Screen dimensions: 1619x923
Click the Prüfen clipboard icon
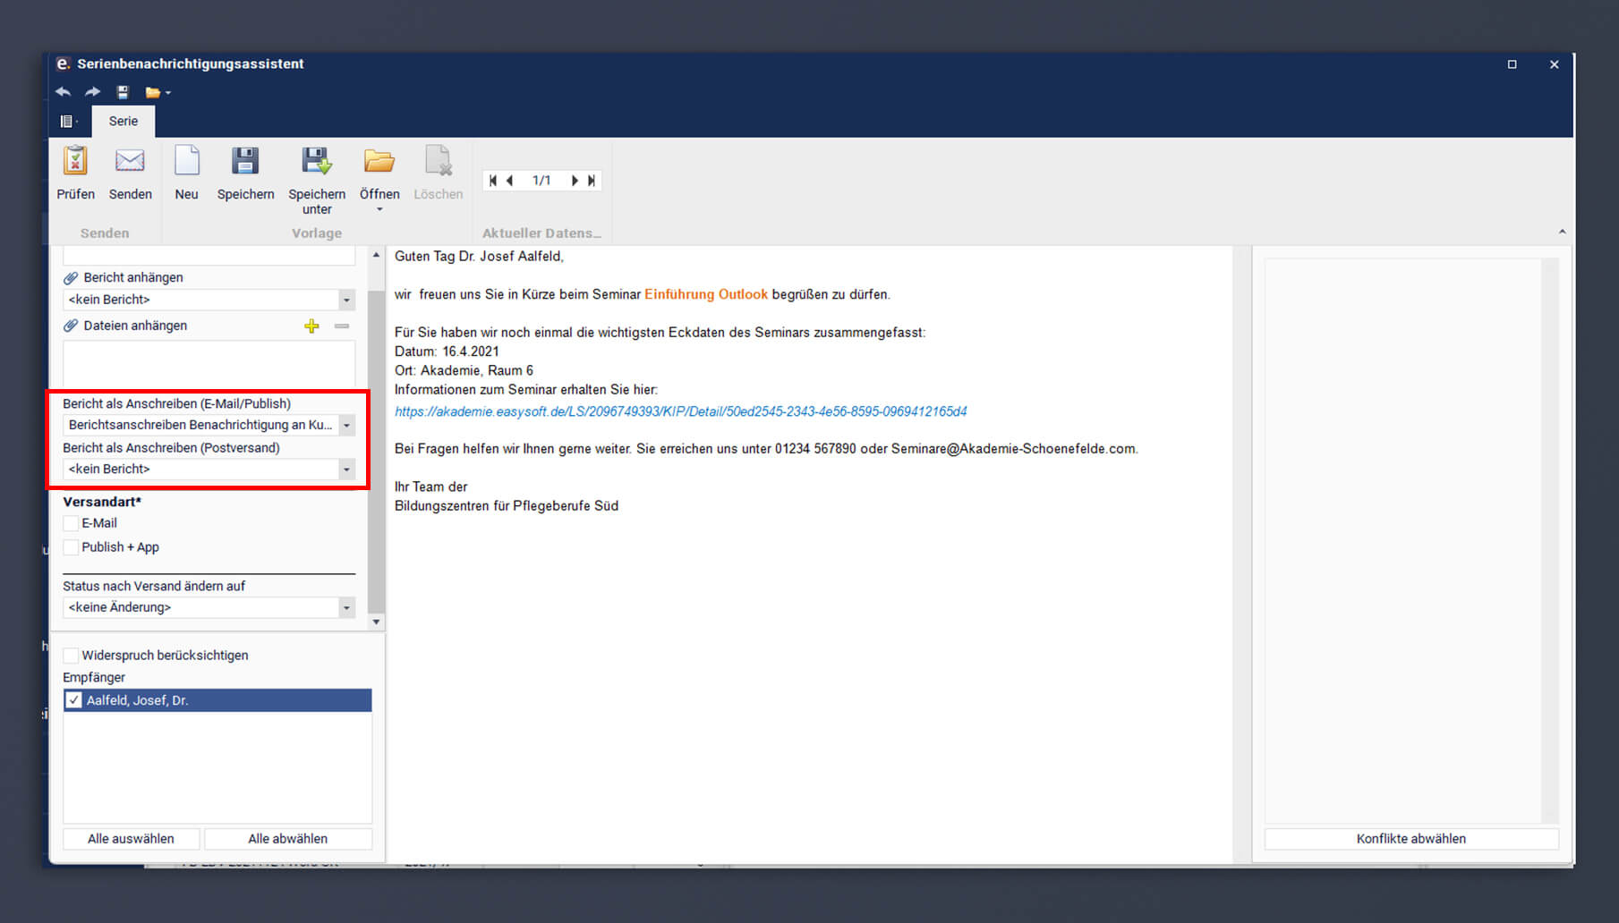coord(75,161)
